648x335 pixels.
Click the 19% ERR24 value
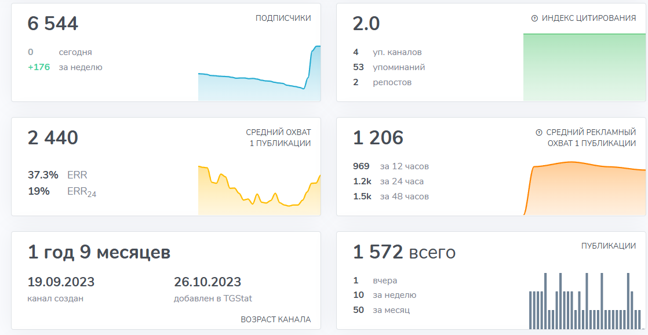tap(38, 191)
